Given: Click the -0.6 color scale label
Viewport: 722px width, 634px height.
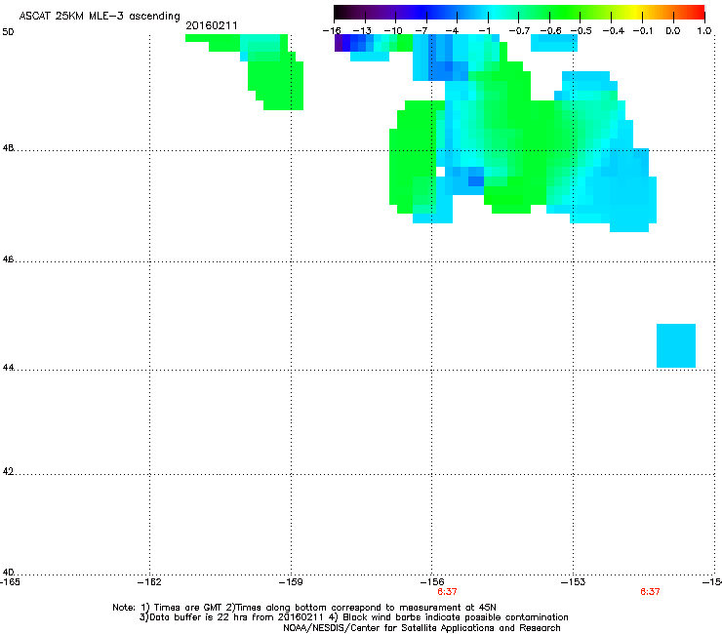Looking at the screenshot, I should point(550,31).
